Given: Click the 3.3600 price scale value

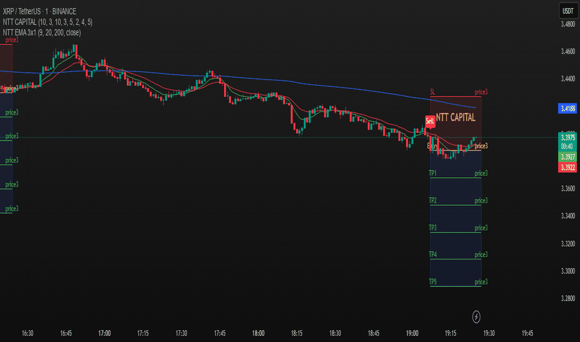Looking at the screenshot, I should pyautogui.click(x=568, y=188).
